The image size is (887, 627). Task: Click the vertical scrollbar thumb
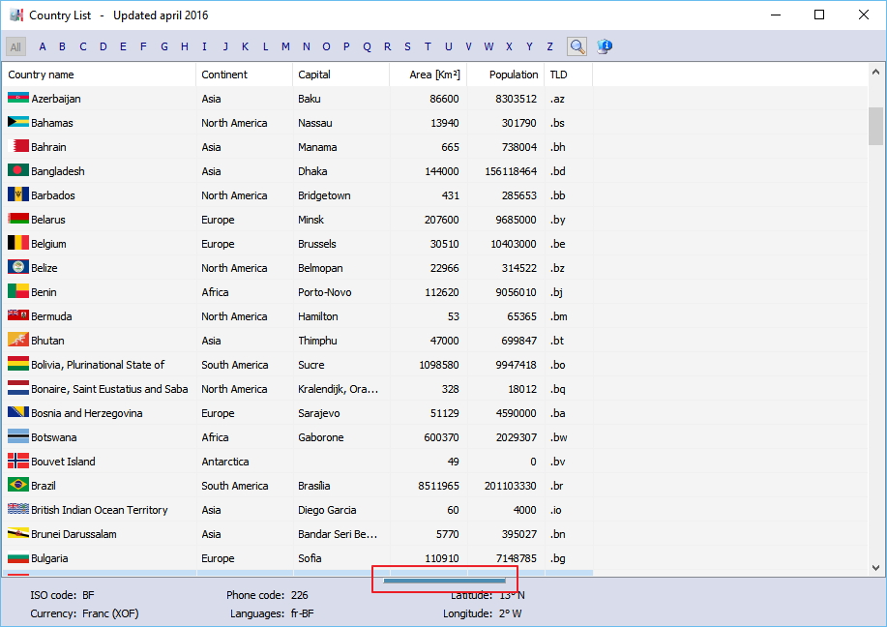point(875,126)
